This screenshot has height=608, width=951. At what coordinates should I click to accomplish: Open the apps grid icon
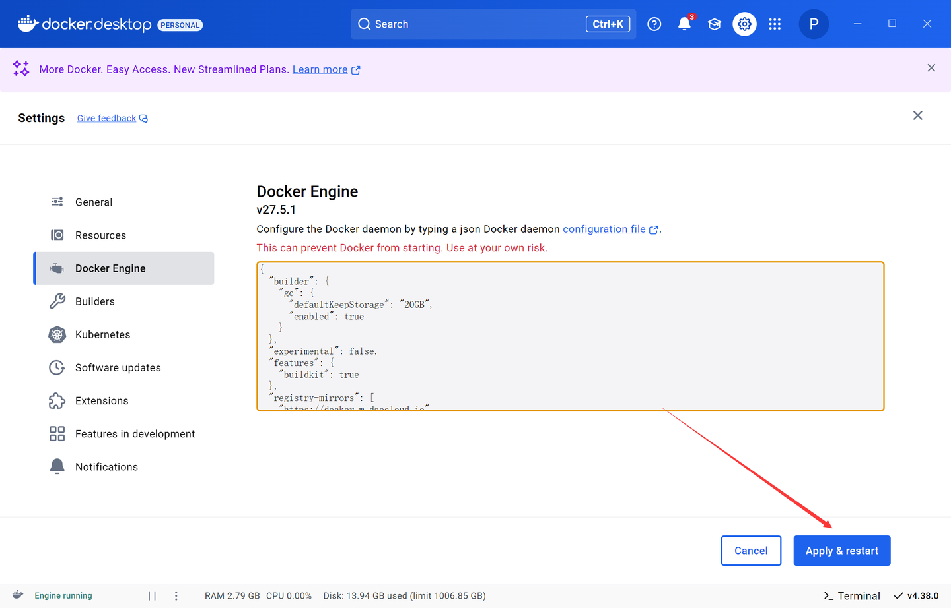pyautogui.click(x=775, y=24)
